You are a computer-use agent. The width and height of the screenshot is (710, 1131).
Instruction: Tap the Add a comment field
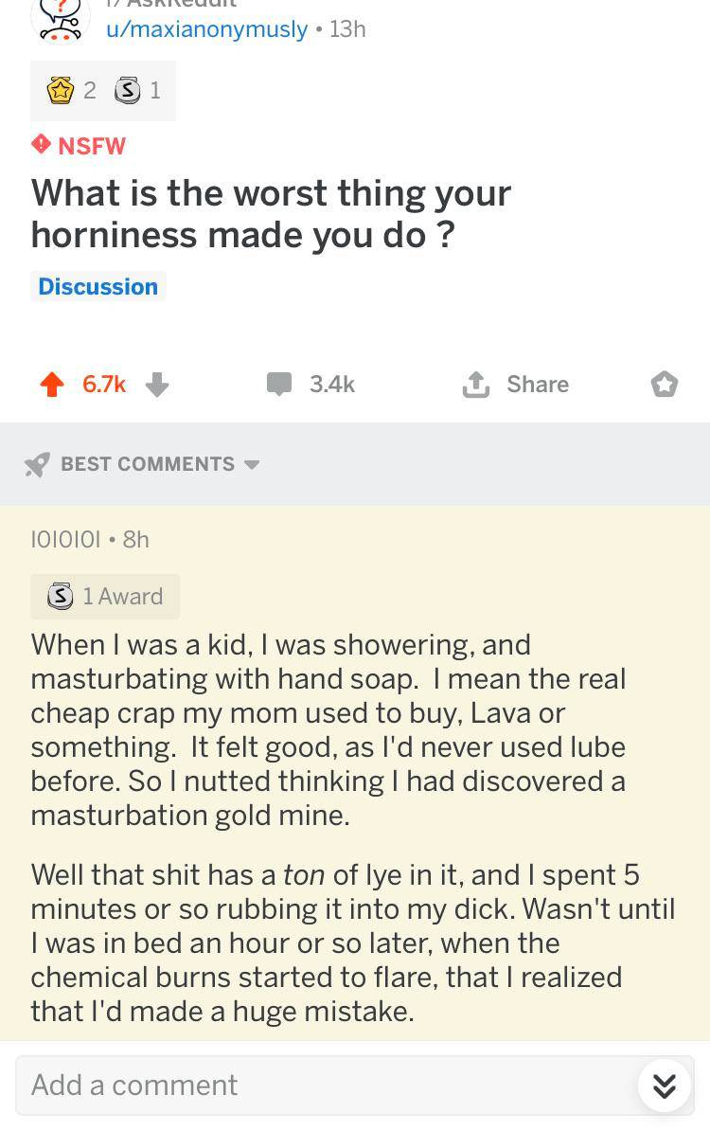pos(322,1086)
